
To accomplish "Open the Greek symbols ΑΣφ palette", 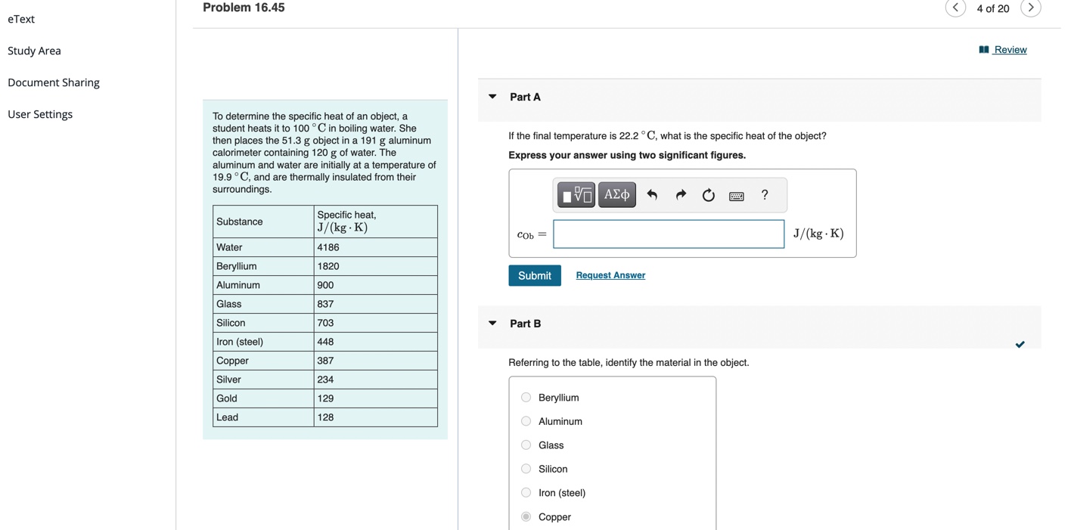I will coord(616,194).
